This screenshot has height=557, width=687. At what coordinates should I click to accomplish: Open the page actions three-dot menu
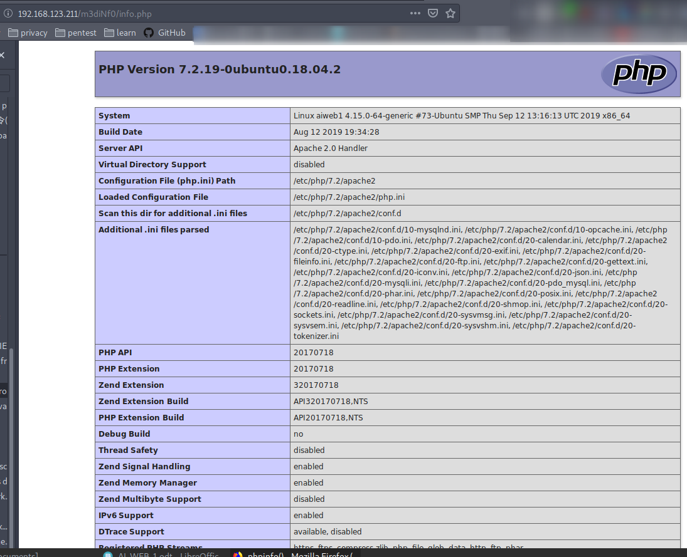415,13
